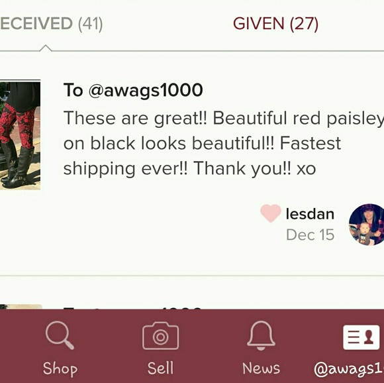Tap the @awags1 profile label
This screenshot has height=383, width=384.
[x=349, y=369]
